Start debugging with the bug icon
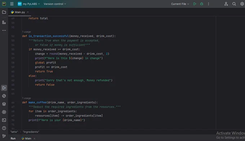245x141 pixels. point(201,4)
